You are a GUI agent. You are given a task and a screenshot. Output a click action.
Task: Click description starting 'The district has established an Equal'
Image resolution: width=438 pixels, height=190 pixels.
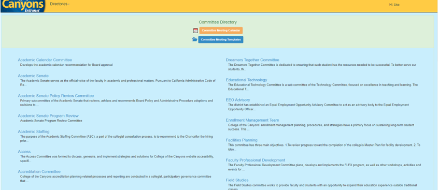pyautogui.click(x=318, y=107)
